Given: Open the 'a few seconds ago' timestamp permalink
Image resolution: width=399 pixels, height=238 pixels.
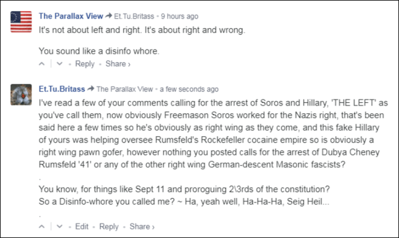Looking at the screenshot, I should 189,89.
